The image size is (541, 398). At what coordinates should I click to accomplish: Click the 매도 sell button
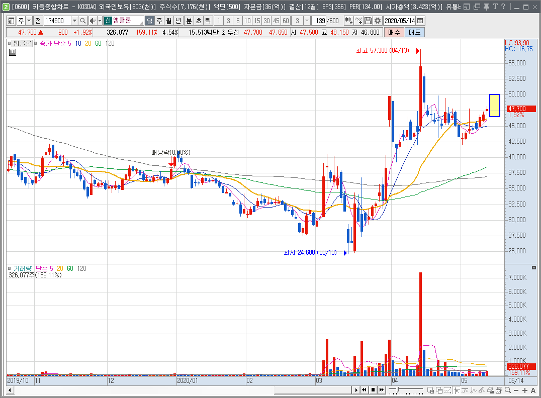(x=415, y=33)
